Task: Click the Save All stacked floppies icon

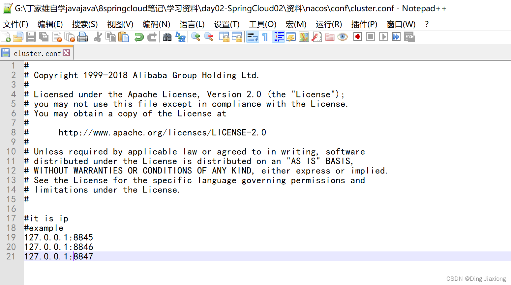Action: click(44, 37)
